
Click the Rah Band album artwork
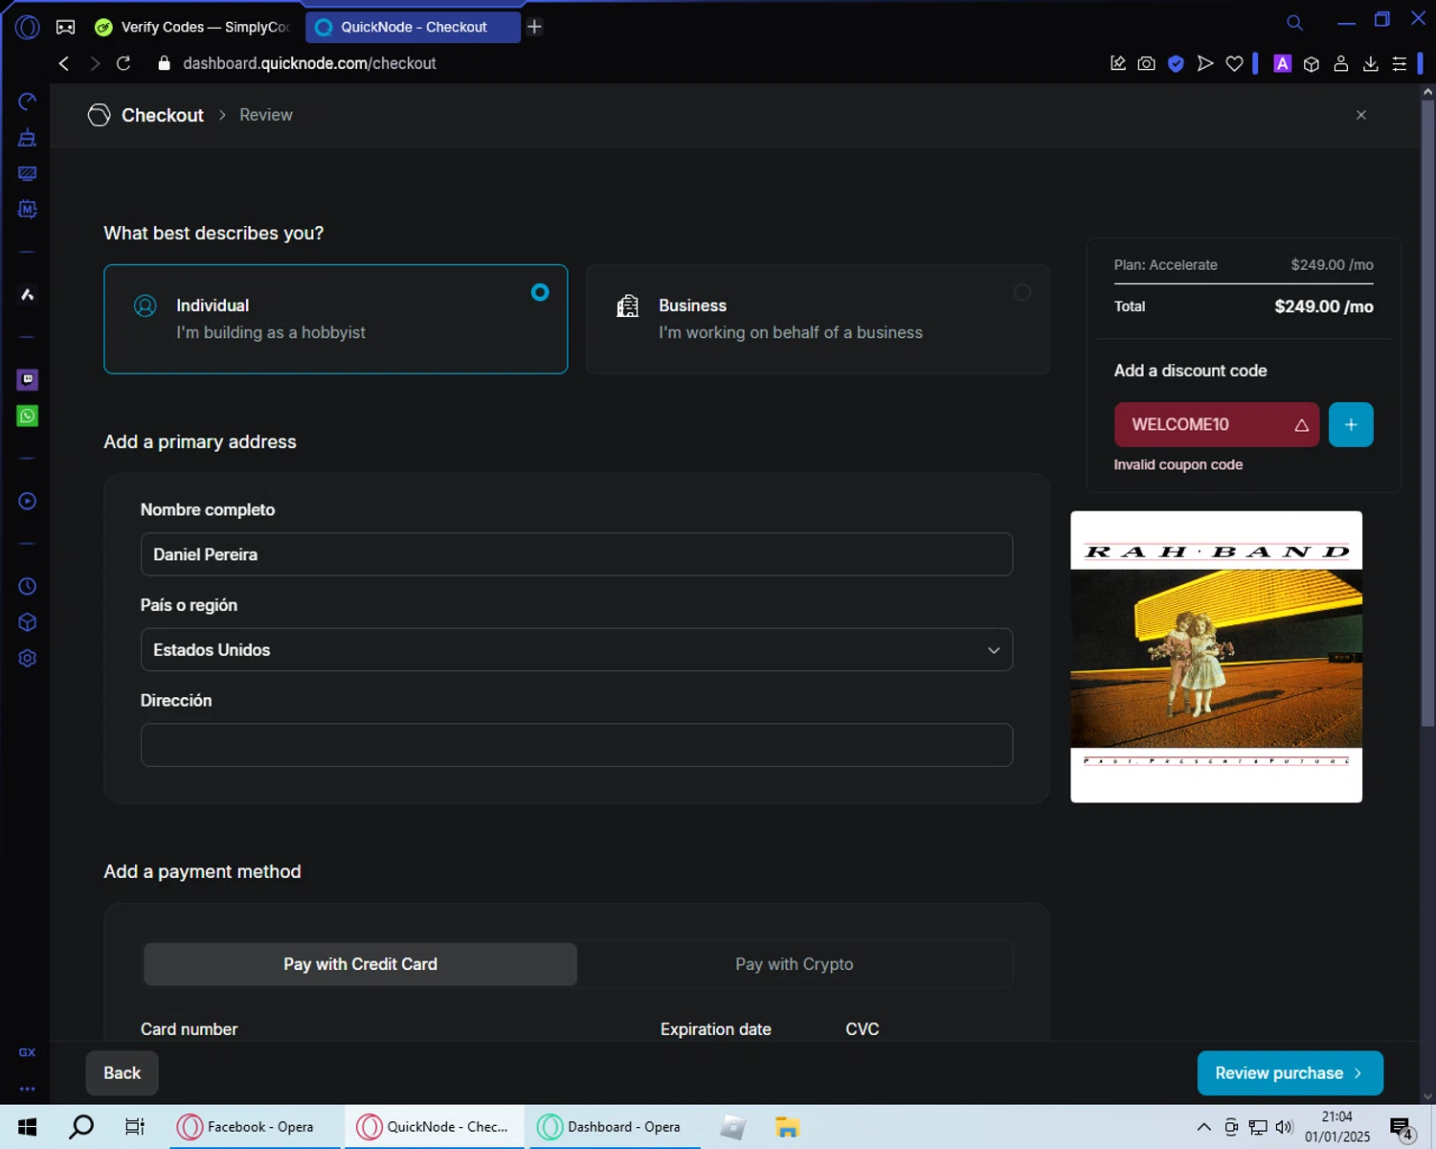pos(1216,657)
